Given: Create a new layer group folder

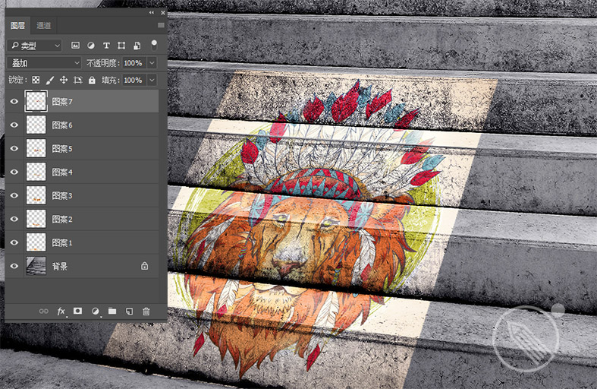Looking at the screenshot, I should [x=112, y=312].
